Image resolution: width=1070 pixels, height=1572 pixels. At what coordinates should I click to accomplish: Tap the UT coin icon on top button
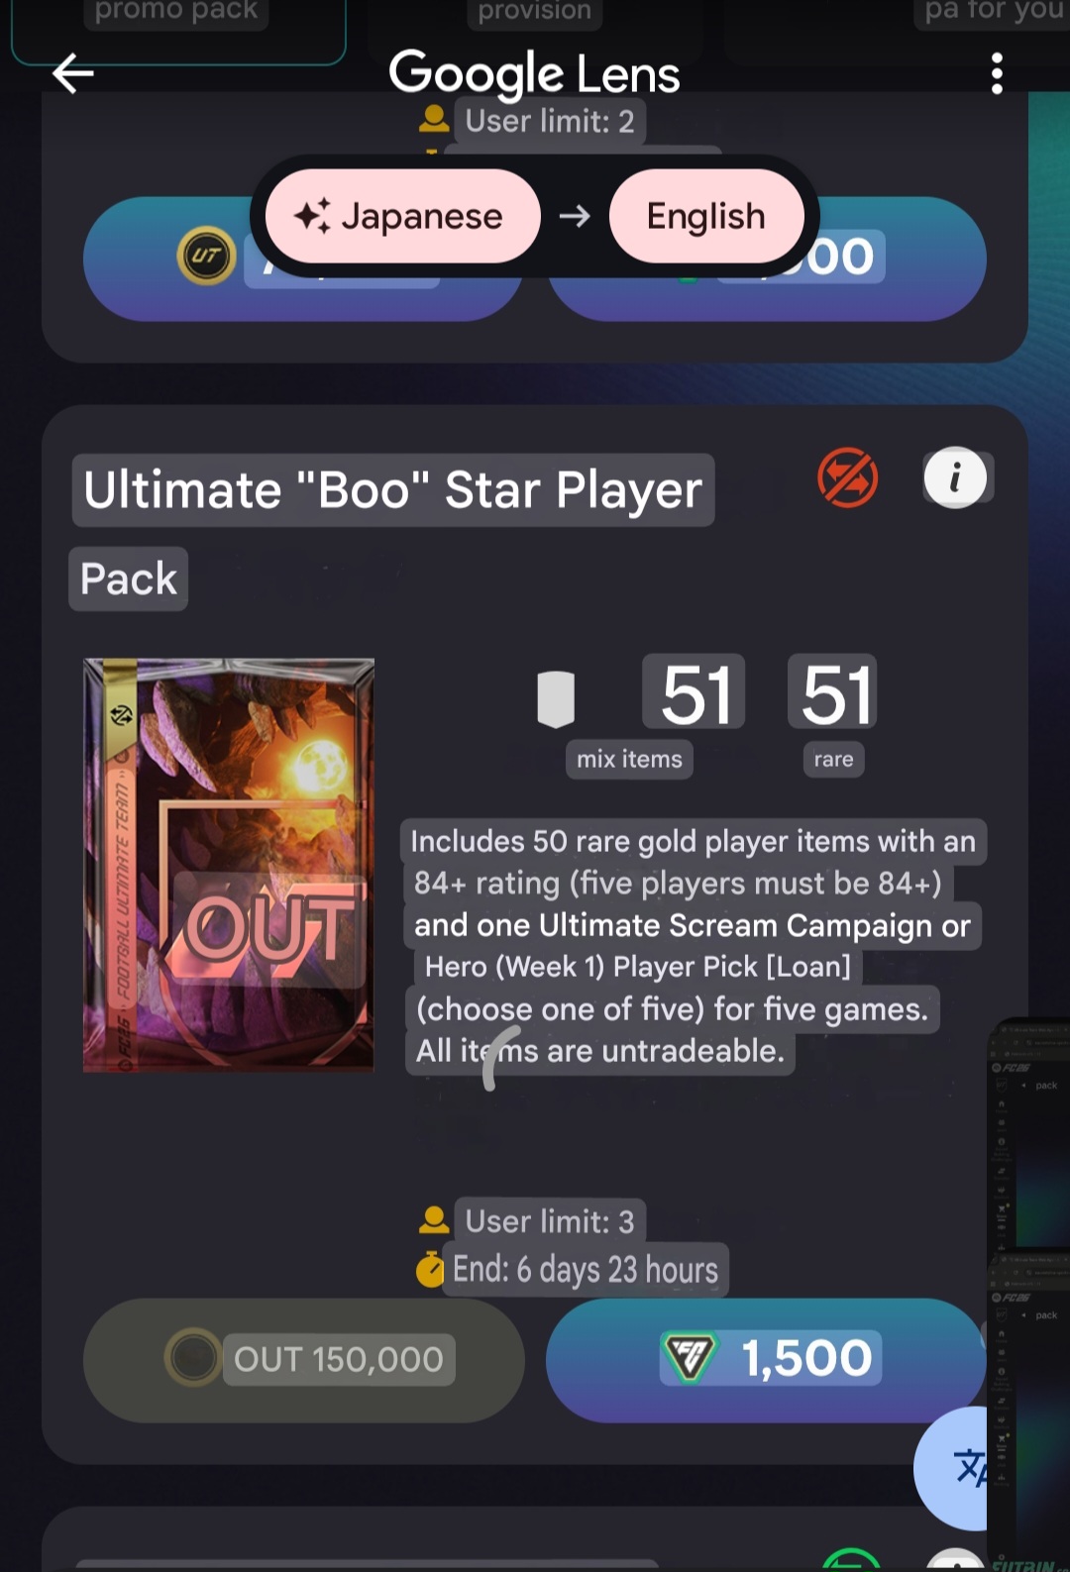pyautogui.click(x=206, y=256)
